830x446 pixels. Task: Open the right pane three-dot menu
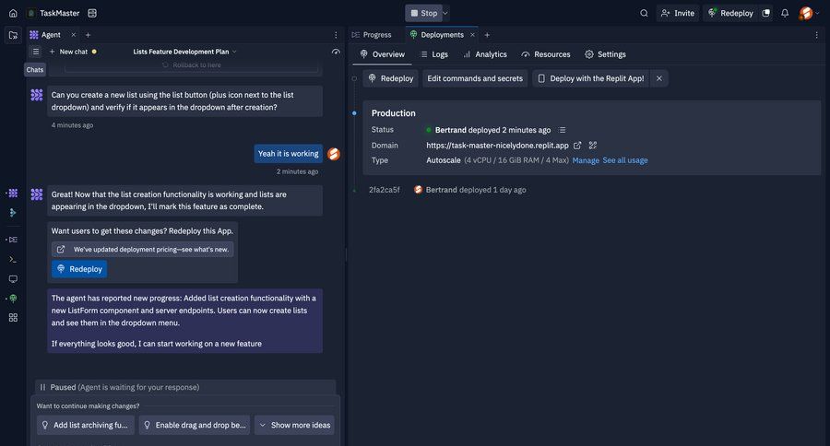coord(816,35)
